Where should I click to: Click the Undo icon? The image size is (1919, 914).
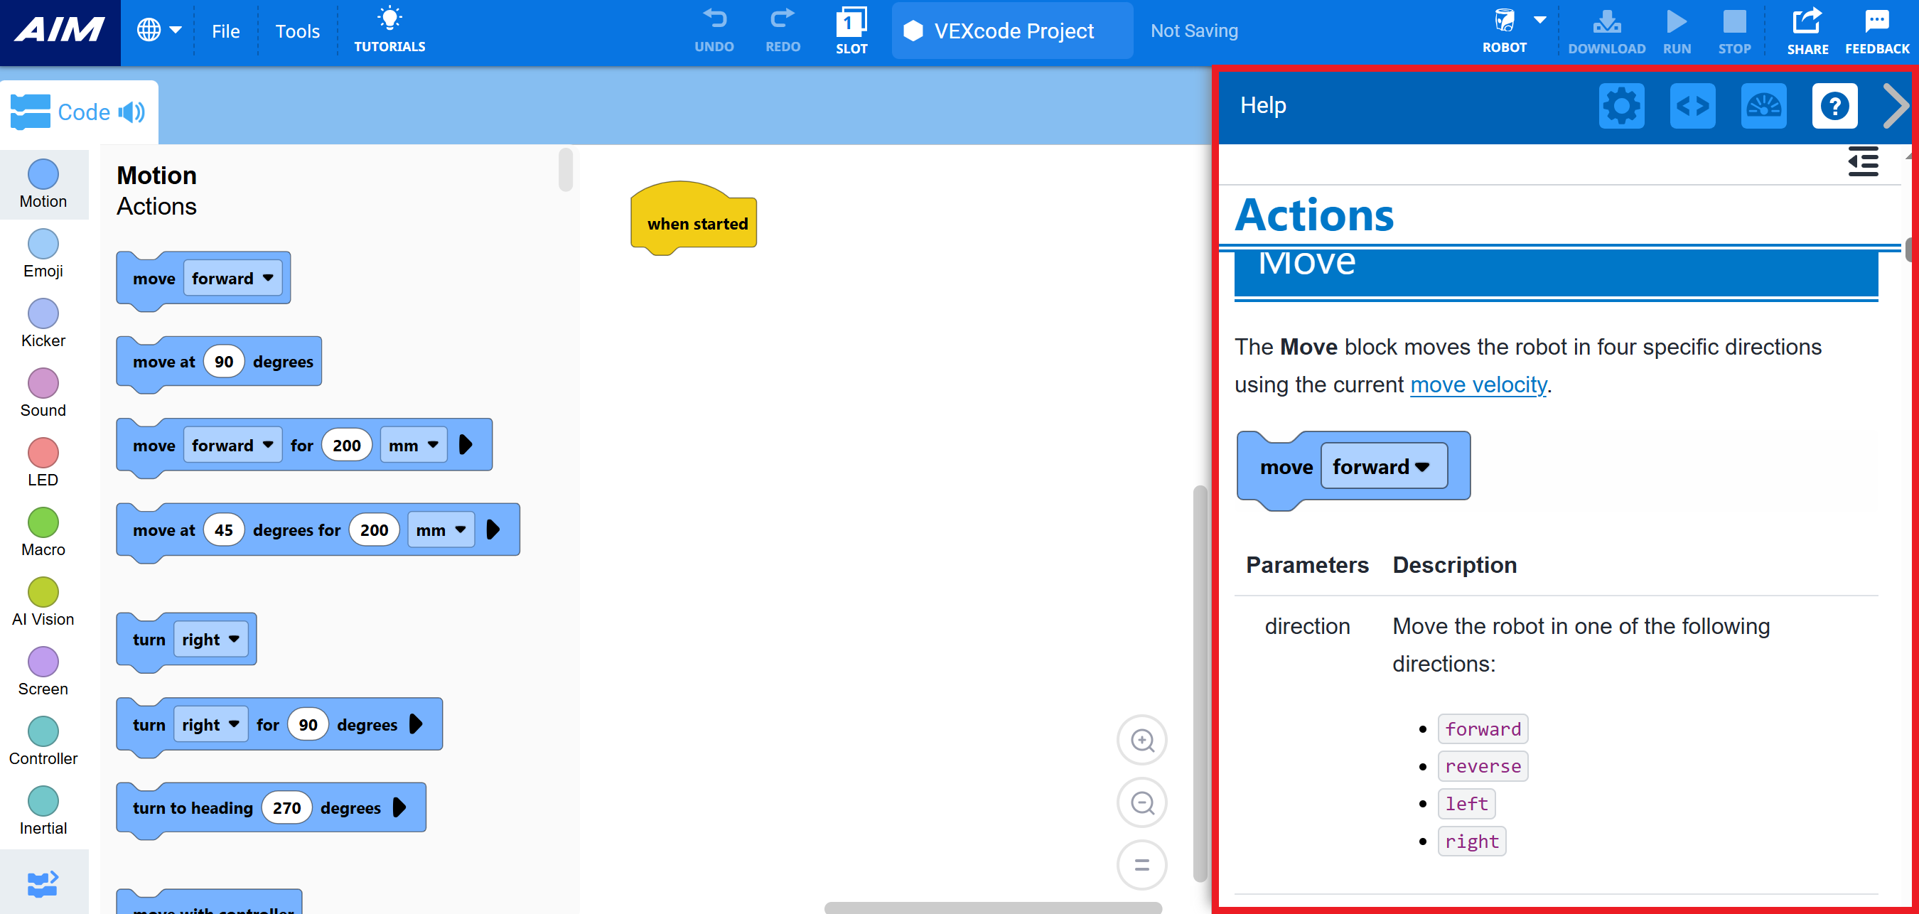point(714,18)
